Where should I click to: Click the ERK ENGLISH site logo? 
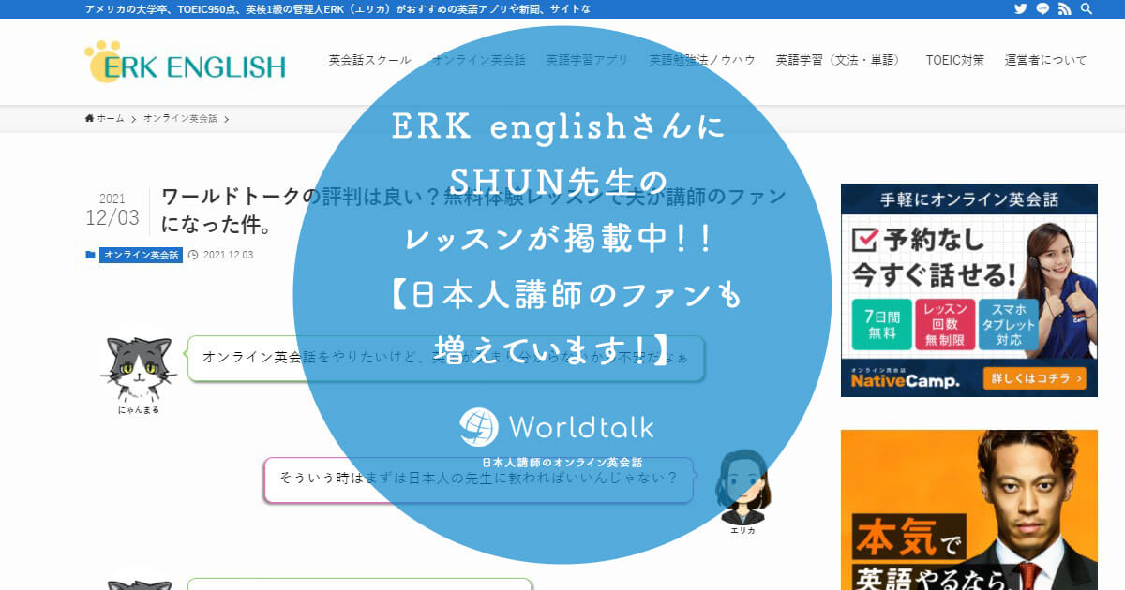point(185,62)
